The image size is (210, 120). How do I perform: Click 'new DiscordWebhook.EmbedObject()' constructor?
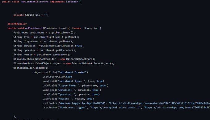pyautogui.click(x=90, y=63)
